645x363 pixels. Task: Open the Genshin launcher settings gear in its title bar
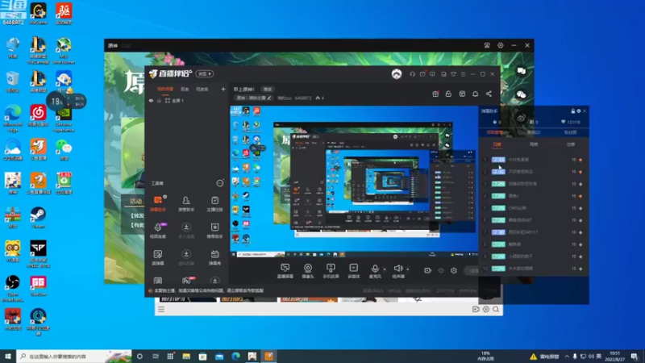[x=501, y=45]
